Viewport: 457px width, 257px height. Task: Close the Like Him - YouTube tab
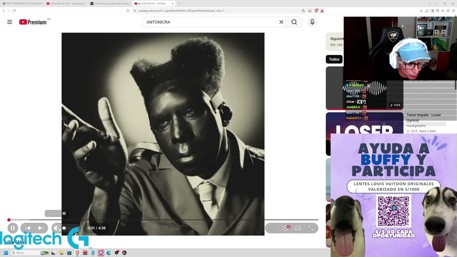click(173, 4)
